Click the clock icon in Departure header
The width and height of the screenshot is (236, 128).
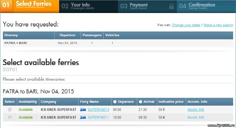coord(115,102)
